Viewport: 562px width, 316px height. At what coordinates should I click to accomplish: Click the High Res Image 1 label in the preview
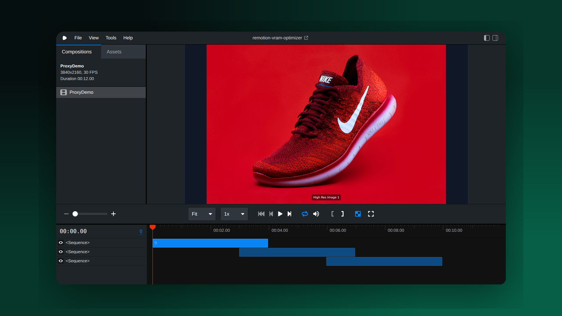coord(326,197)
